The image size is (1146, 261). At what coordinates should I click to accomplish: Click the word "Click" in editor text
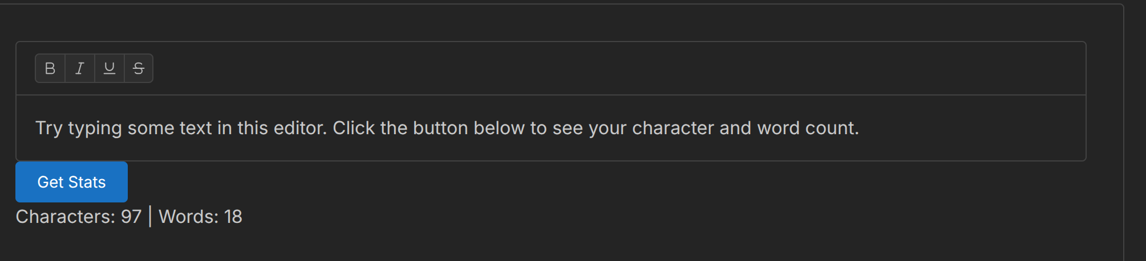point(354,128)
